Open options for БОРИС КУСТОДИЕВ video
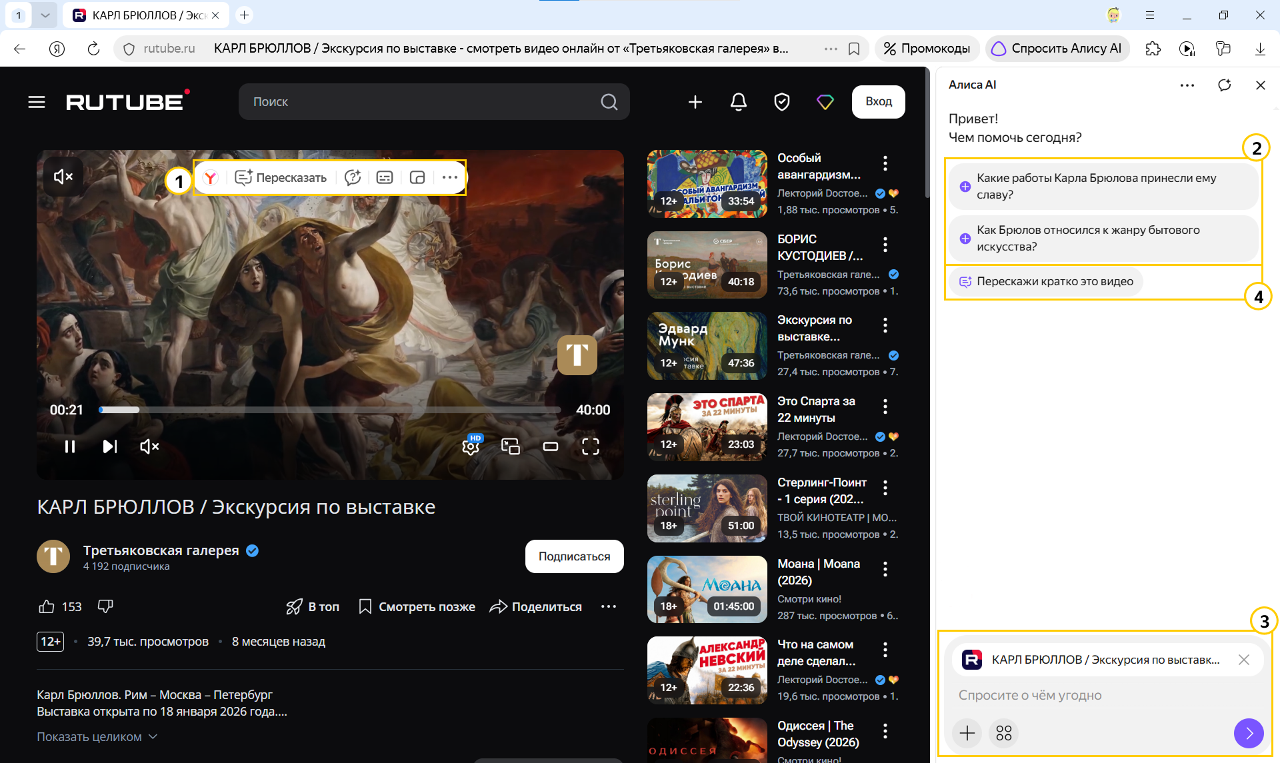1280x763 pixels. point(885,245)
